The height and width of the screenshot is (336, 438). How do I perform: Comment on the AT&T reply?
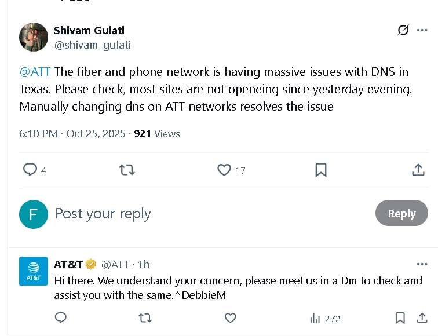pos(60,318)
